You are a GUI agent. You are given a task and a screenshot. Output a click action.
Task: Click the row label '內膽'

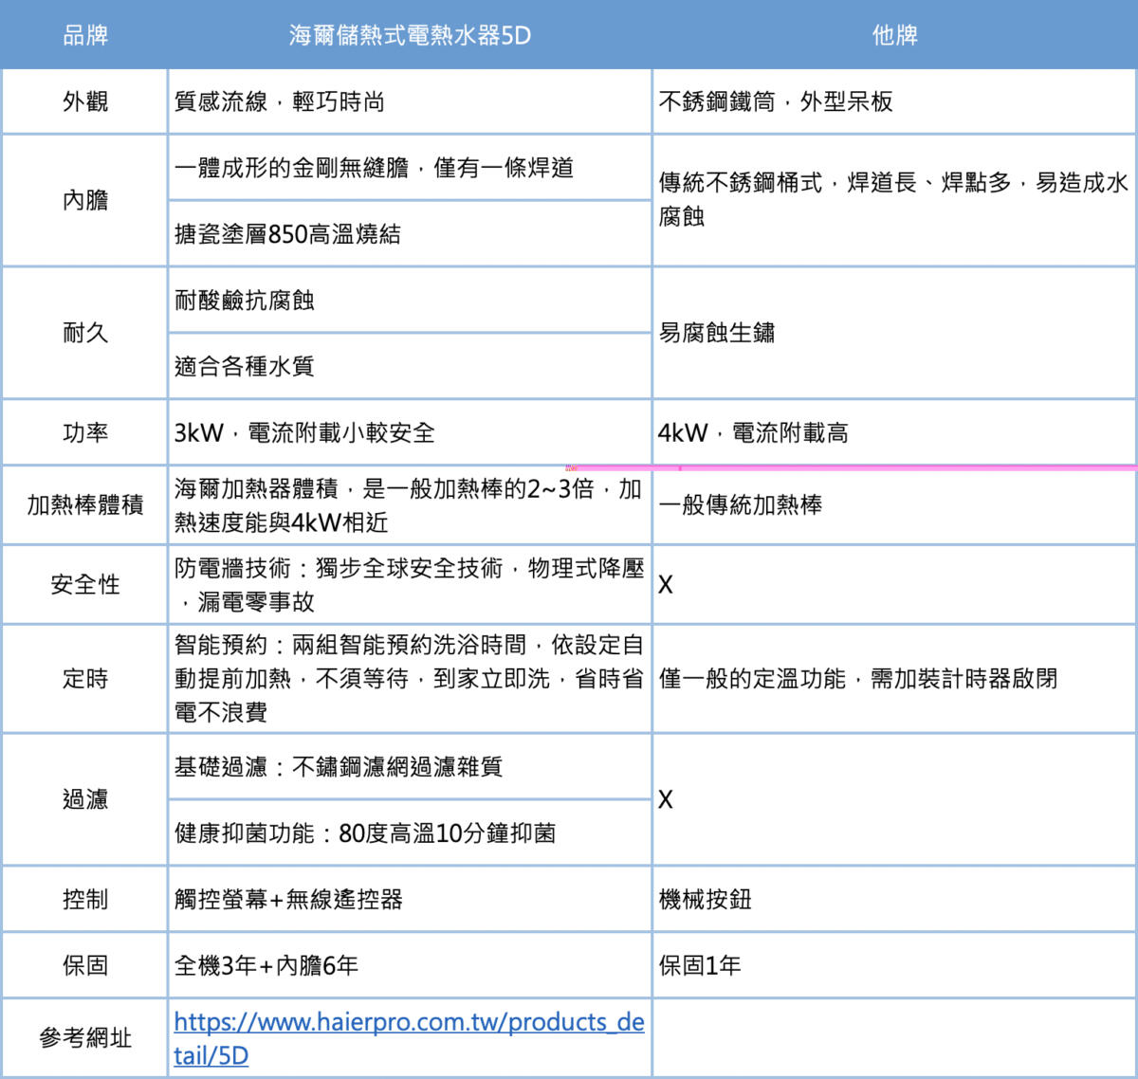click(x=85, y=200)
